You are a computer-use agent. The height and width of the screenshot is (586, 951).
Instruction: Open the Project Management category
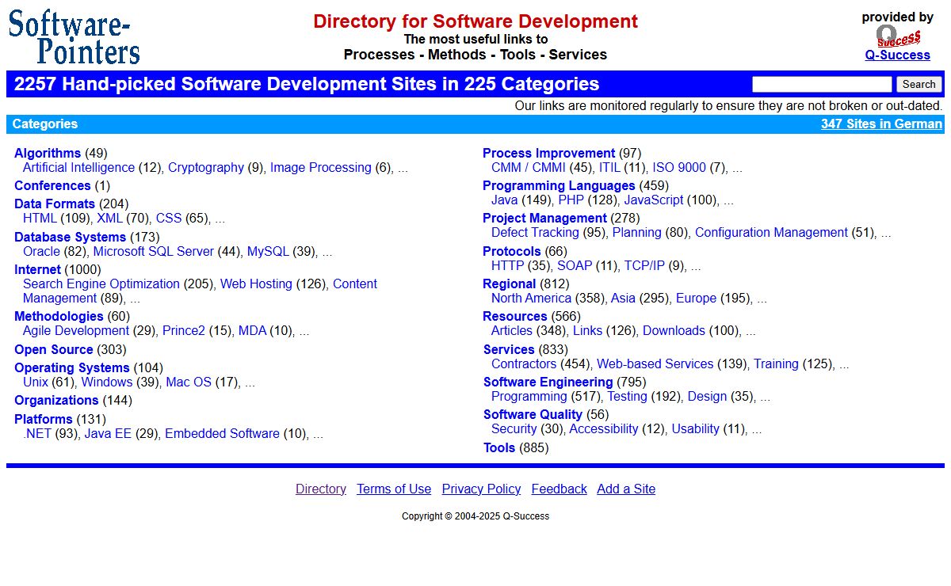tap(544, 219)
